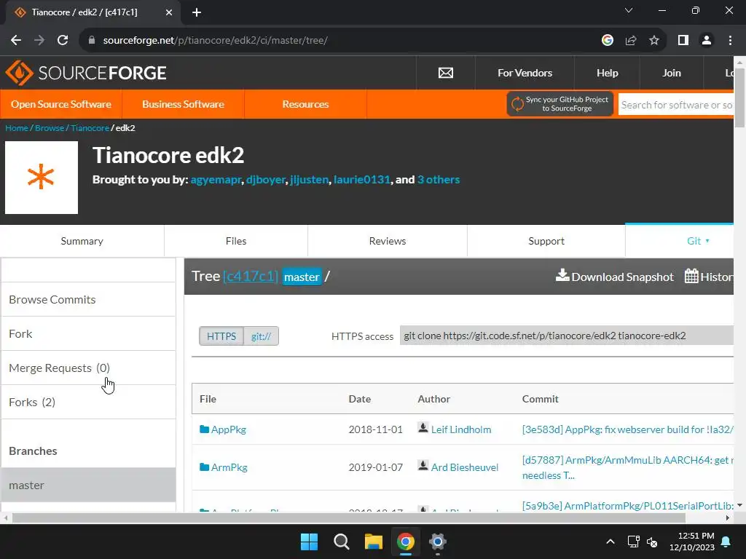
Task: Open Settings from taskbar
Action: click(x=437, y=542)
